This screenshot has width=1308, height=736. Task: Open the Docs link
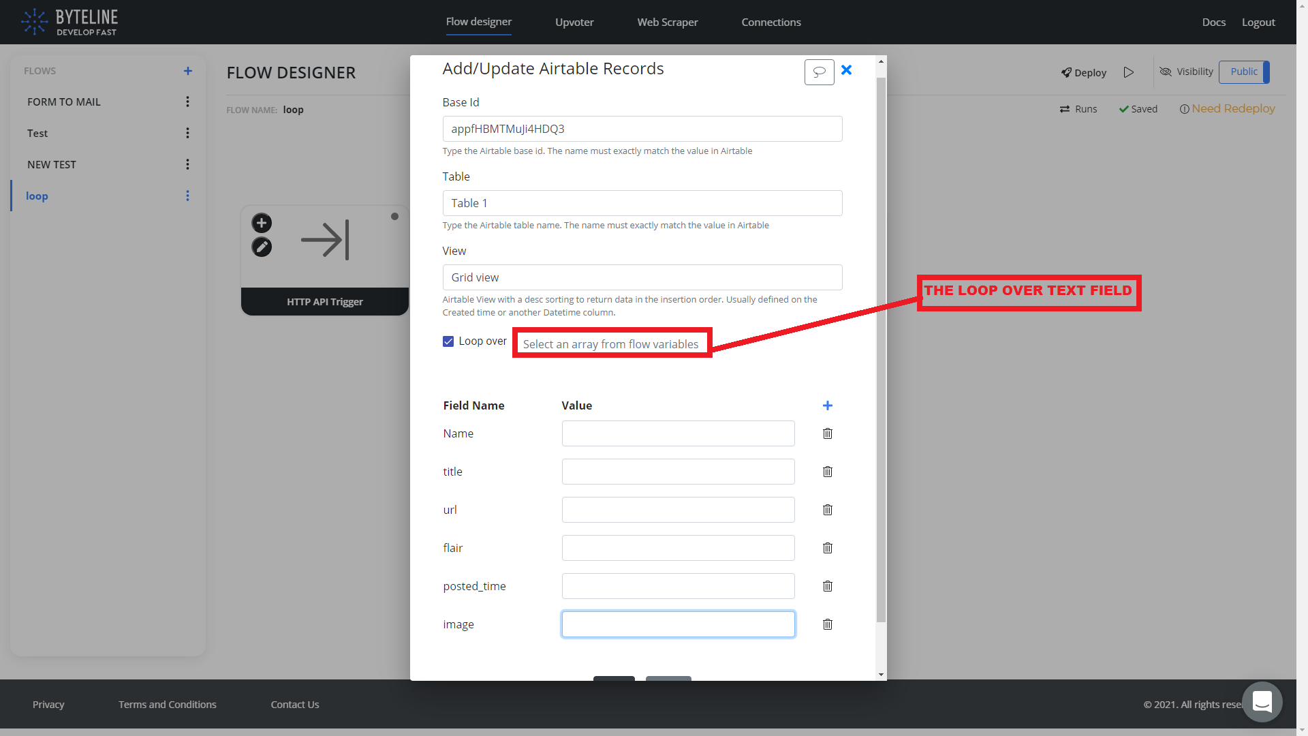point(1214,22)
